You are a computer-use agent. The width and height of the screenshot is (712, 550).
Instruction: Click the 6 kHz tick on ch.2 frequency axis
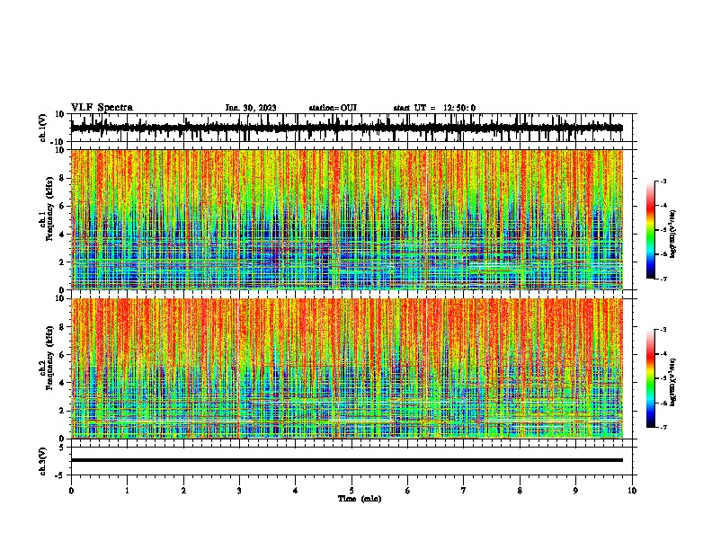[62, 355]
